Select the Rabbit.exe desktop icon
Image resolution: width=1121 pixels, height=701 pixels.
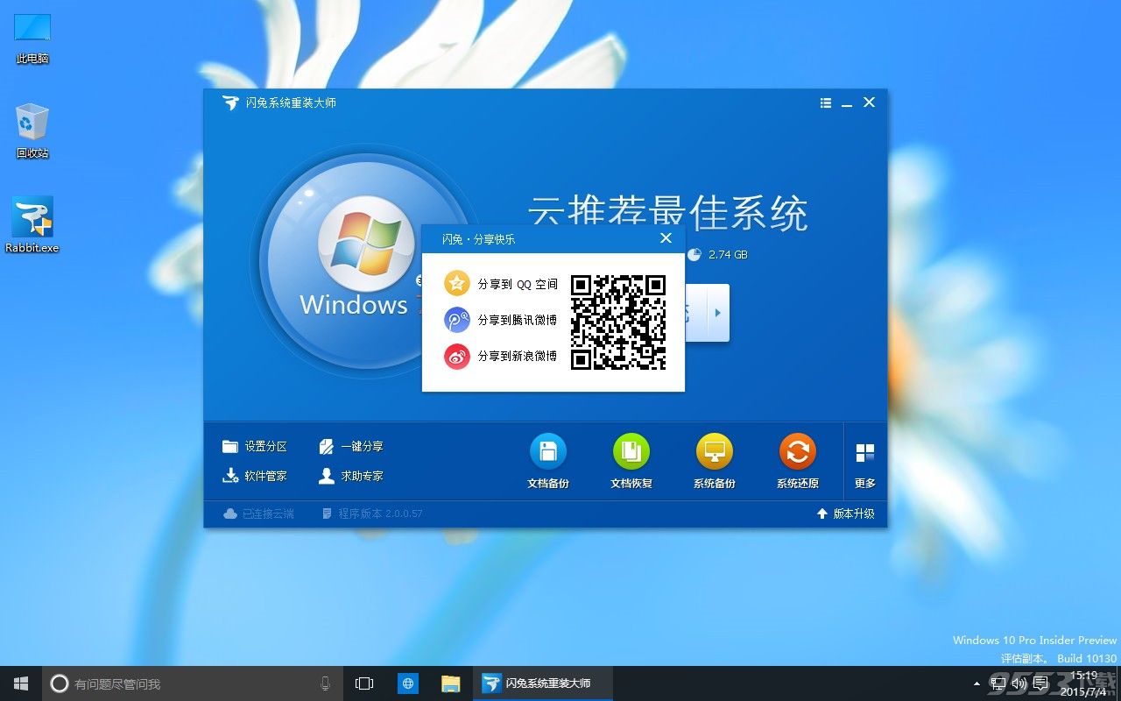click(x=32, y=224)
